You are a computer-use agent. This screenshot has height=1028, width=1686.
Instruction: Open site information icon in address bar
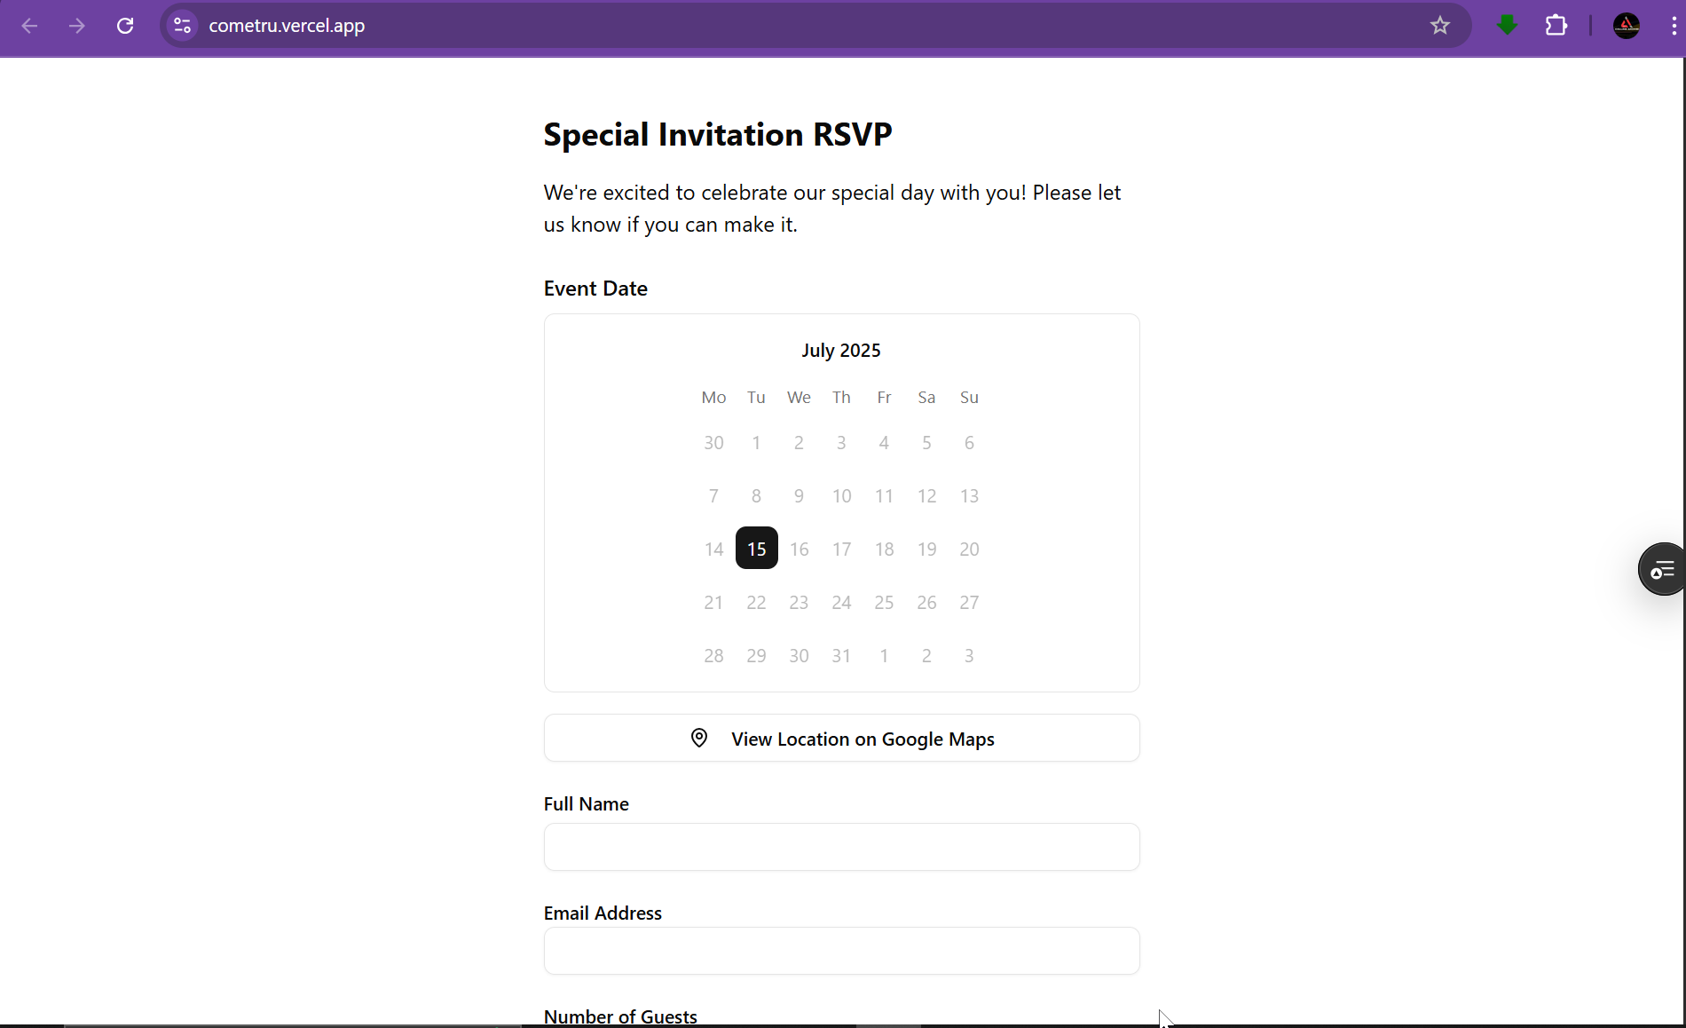click(183, 26)
